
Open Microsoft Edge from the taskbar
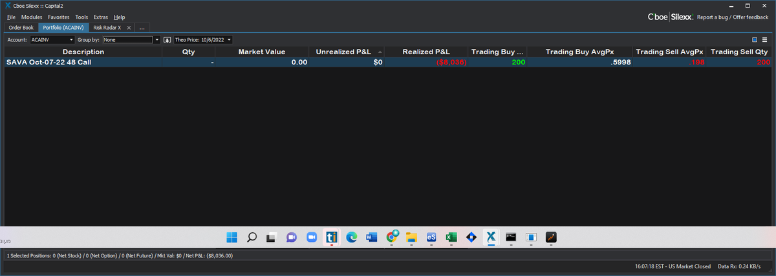(x=352, y=237)
